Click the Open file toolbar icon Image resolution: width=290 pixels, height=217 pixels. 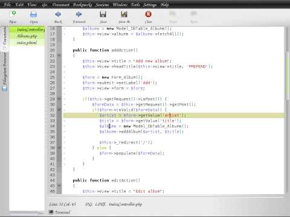[x=33, y=14]
